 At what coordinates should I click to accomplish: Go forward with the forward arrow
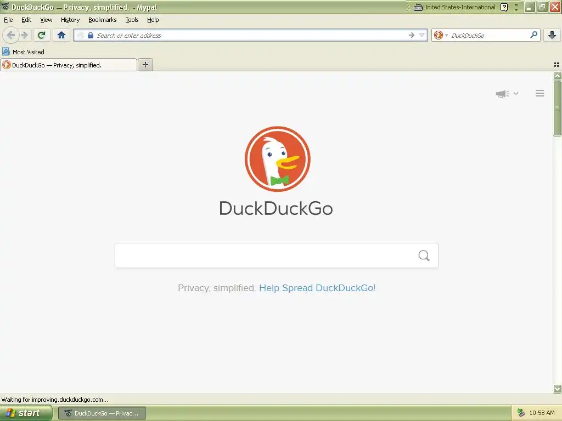pos(24,35)
